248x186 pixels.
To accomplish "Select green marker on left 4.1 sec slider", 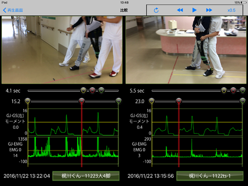I will (x=101, y=91).
